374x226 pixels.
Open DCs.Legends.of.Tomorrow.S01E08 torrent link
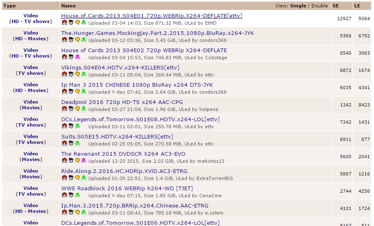(x=141, y=120)
